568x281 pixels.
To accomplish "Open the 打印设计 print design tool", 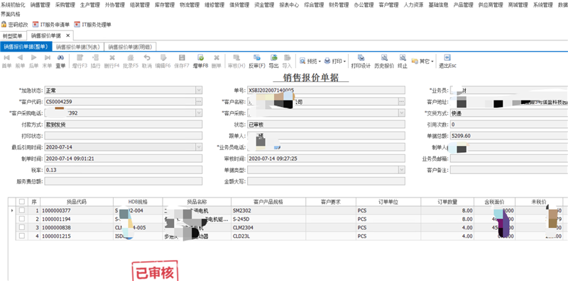I will coord(361,58).
